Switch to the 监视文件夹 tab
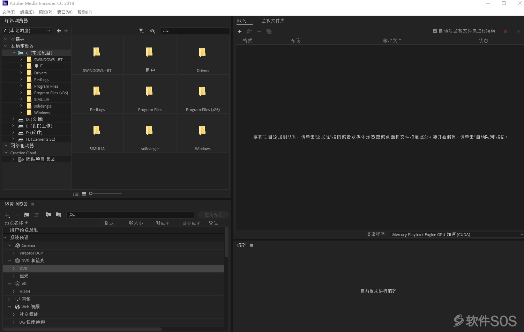Image resolution: width=524 pixels, height=332 pixels. coord(273,21)
